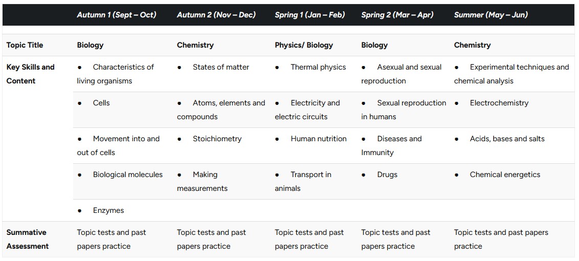
Task: Click the Topic Title row label
Action: pos(25,45)
